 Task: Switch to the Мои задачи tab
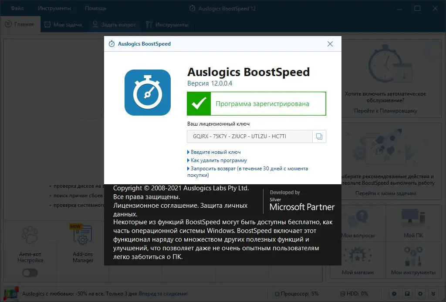pos(64,25)
